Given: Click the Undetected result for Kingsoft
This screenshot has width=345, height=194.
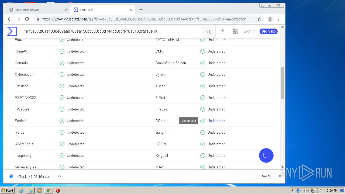Looking at the screenshot, I should pyautogui.click(x=216, y=155).
